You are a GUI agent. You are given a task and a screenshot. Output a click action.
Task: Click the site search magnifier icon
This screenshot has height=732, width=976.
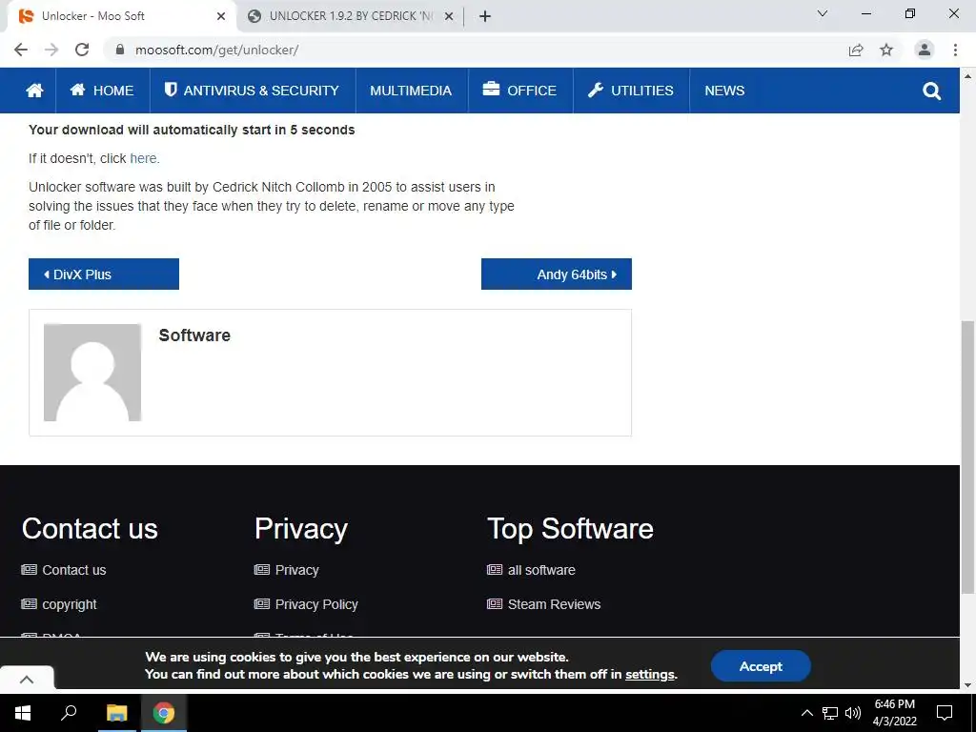(x=931, y=91)
